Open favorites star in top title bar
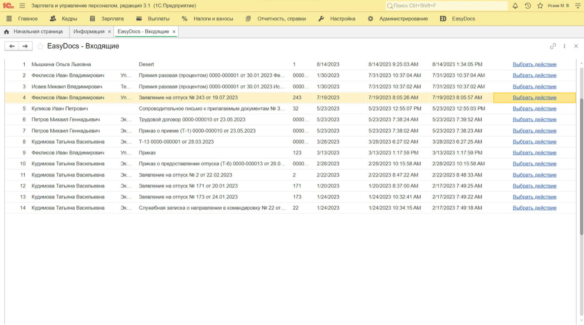The image size is (584, 325). pos(540,6)
